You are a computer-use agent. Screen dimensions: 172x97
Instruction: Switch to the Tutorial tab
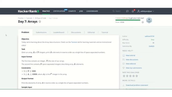pos(105,32)
